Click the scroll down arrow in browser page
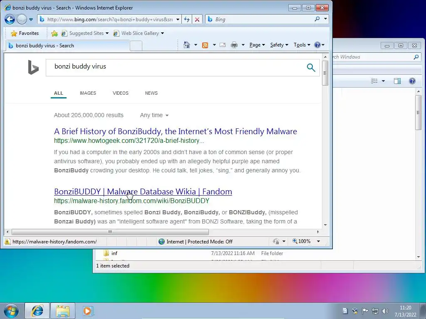Image resolution: width=426 pixels, height=319 pixels. click(x=325, y=225)
